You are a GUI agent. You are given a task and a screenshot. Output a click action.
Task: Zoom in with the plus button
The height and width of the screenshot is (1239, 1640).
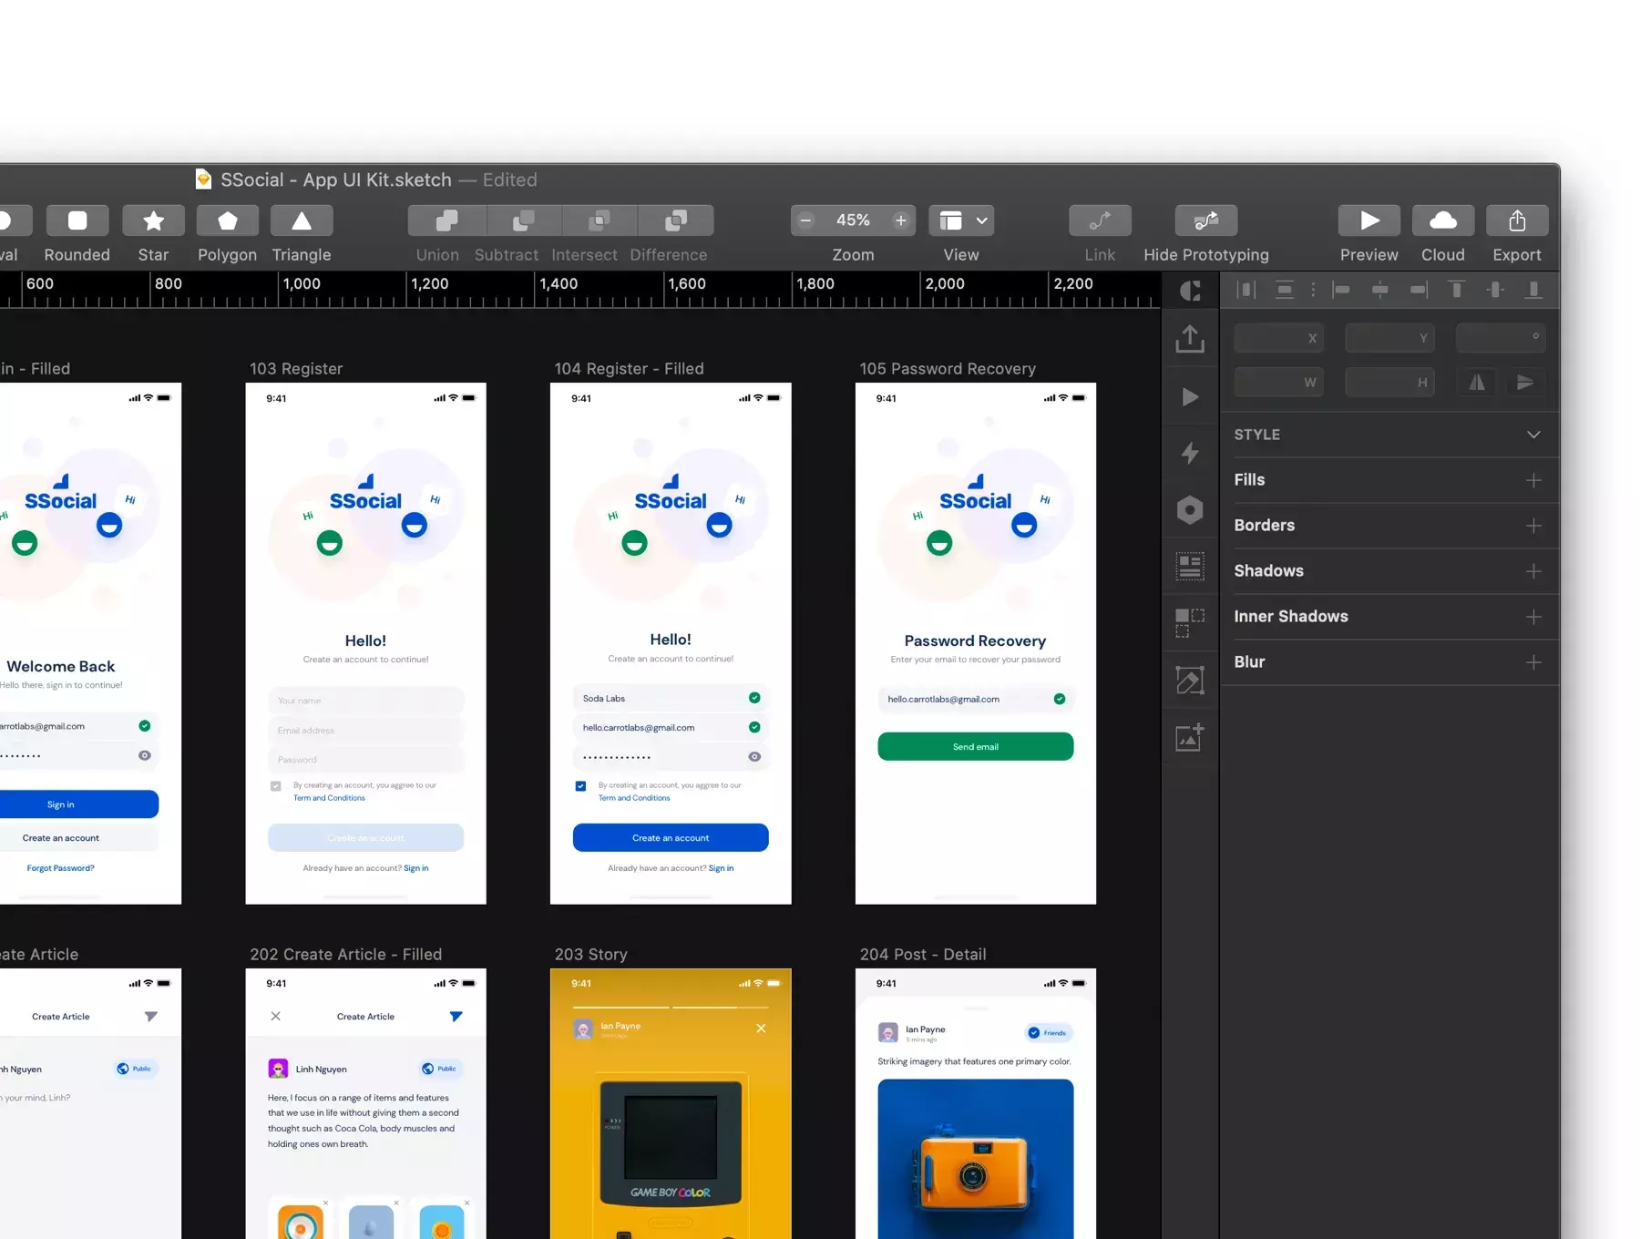pyautogui.click(x=900, y=220)
